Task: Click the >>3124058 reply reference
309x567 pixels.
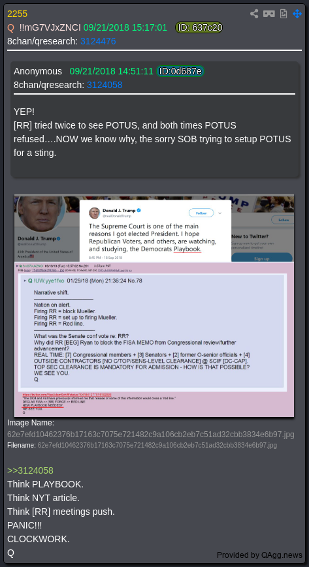Action: coord(31,470)
